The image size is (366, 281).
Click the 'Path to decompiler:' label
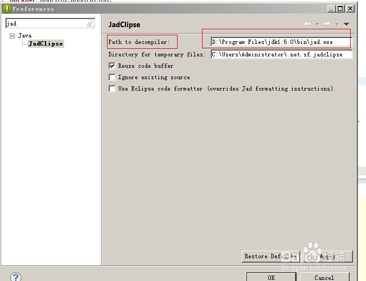139,42
